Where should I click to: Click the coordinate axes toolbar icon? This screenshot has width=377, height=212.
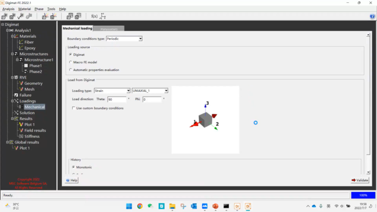coord(103,16)
